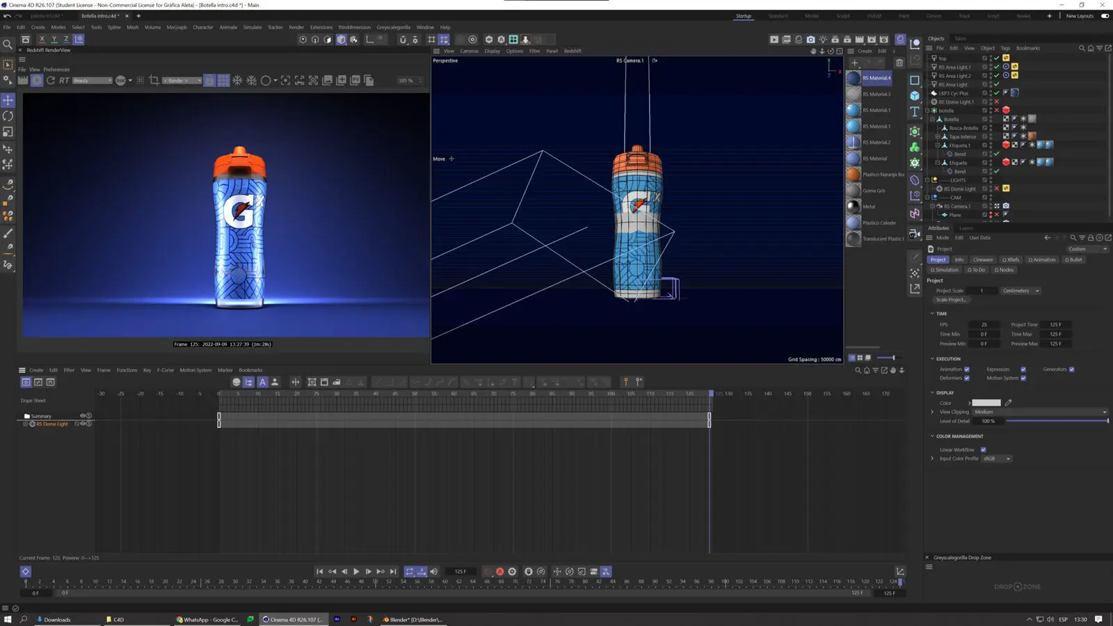Toggle Z axis lock in toolbar
This screenshot has height=626, width=1113.
point(66,40)
